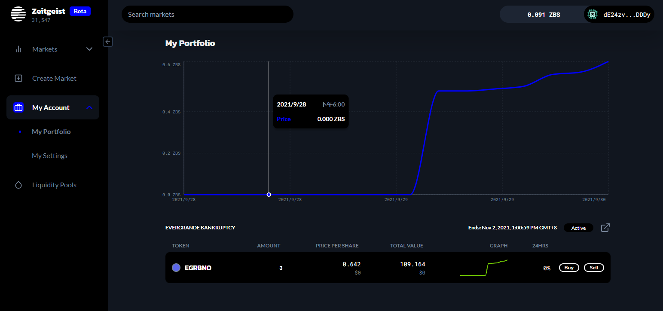Click the price per share 0.642
Screen dimensions: 663x311
(x=351, y=264)
